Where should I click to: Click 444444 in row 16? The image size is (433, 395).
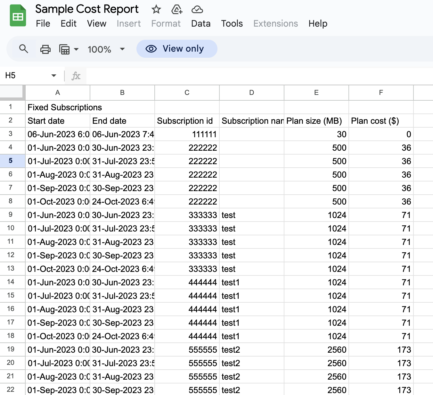click(187, 309)
